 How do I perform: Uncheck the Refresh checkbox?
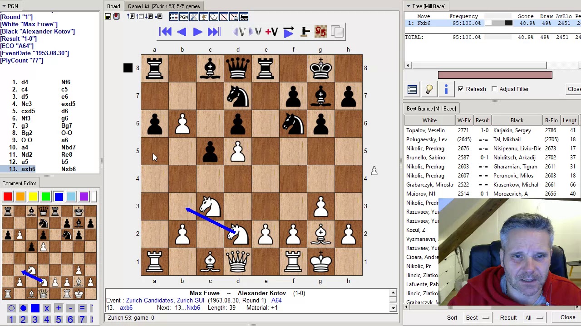click(x=461, y=89)
